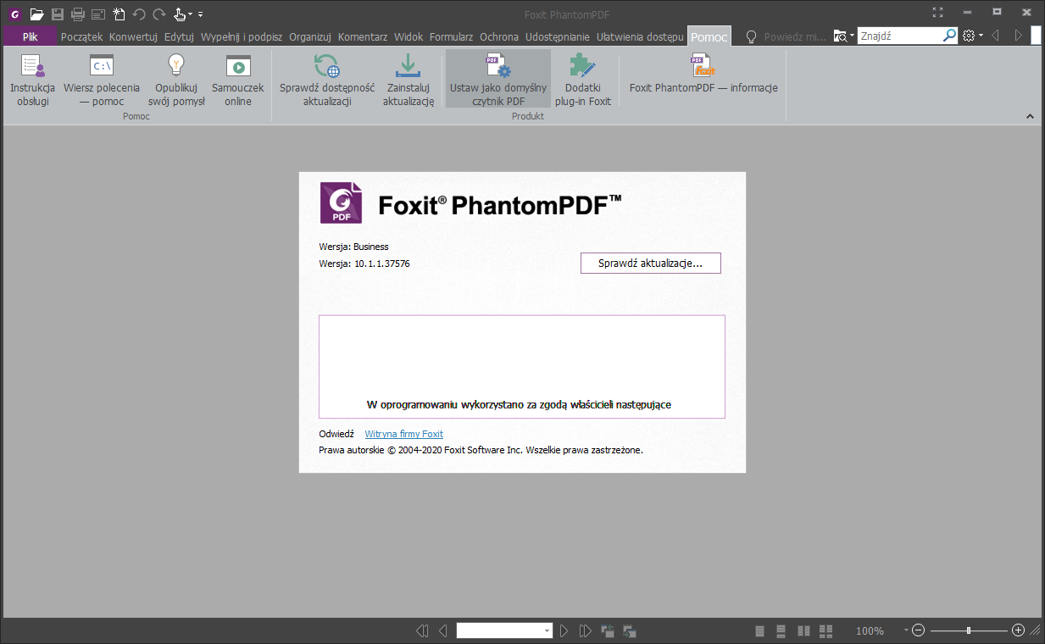
Task: Click the Sprawdź aktualizacje... button
Action: click(651, 264)
